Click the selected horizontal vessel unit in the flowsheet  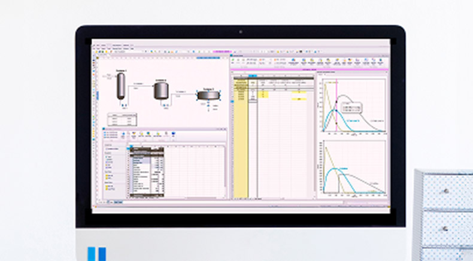pyautogui.click(x=208, y=95)
